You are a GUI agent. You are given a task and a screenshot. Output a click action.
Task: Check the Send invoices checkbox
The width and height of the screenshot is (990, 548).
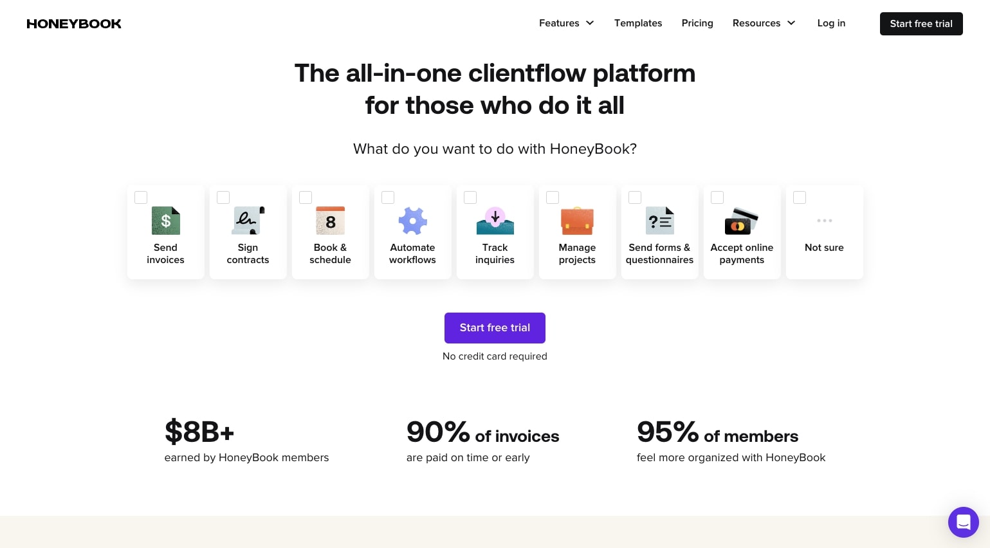(141, 197)
